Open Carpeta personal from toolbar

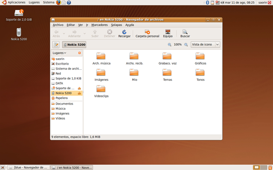click(147, 32)
